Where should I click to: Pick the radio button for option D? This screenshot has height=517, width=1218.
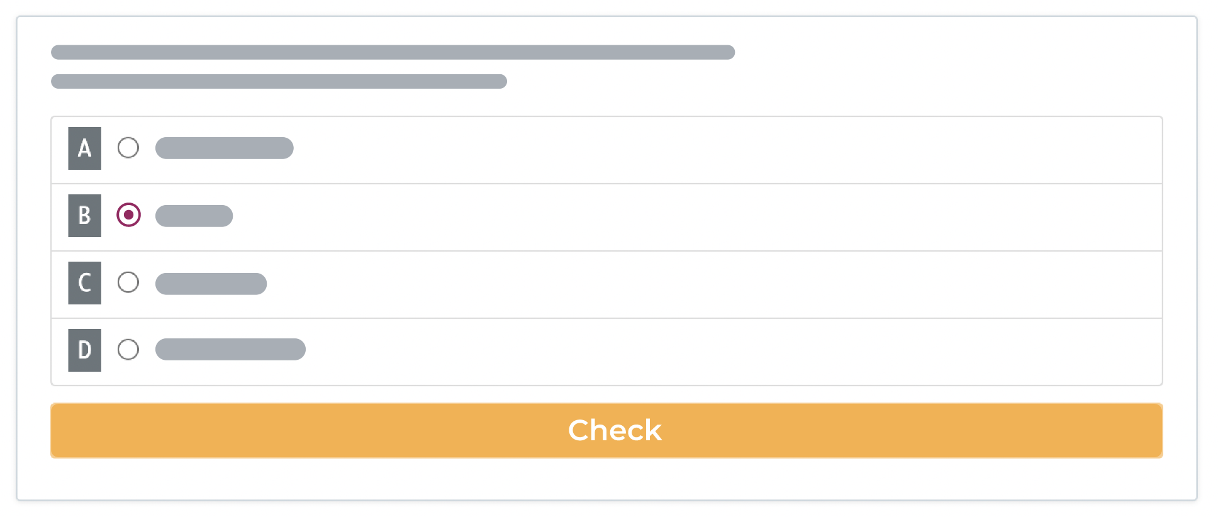pos(128,350)
